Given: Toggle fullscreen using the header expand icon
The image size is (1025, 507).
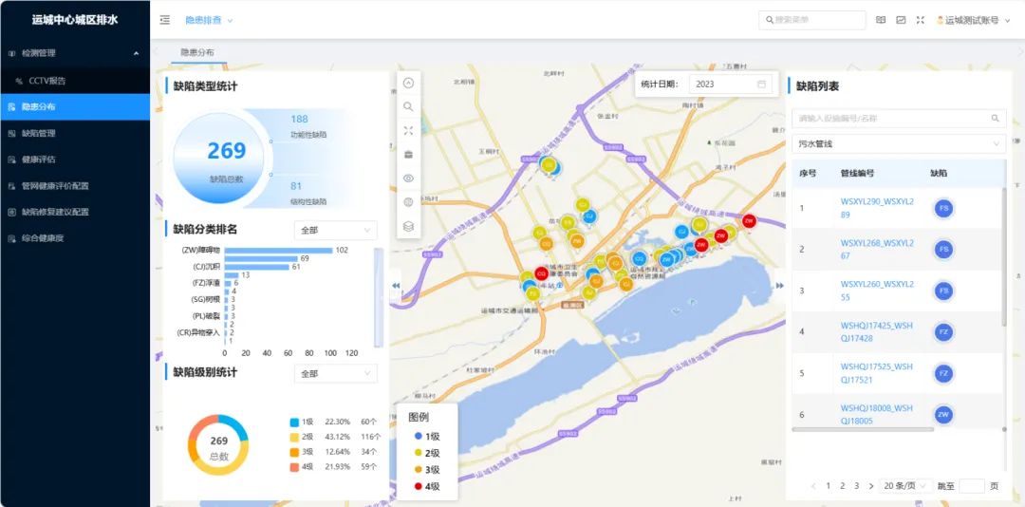Looking at the screenshot, I should click(x=920, y=20).
